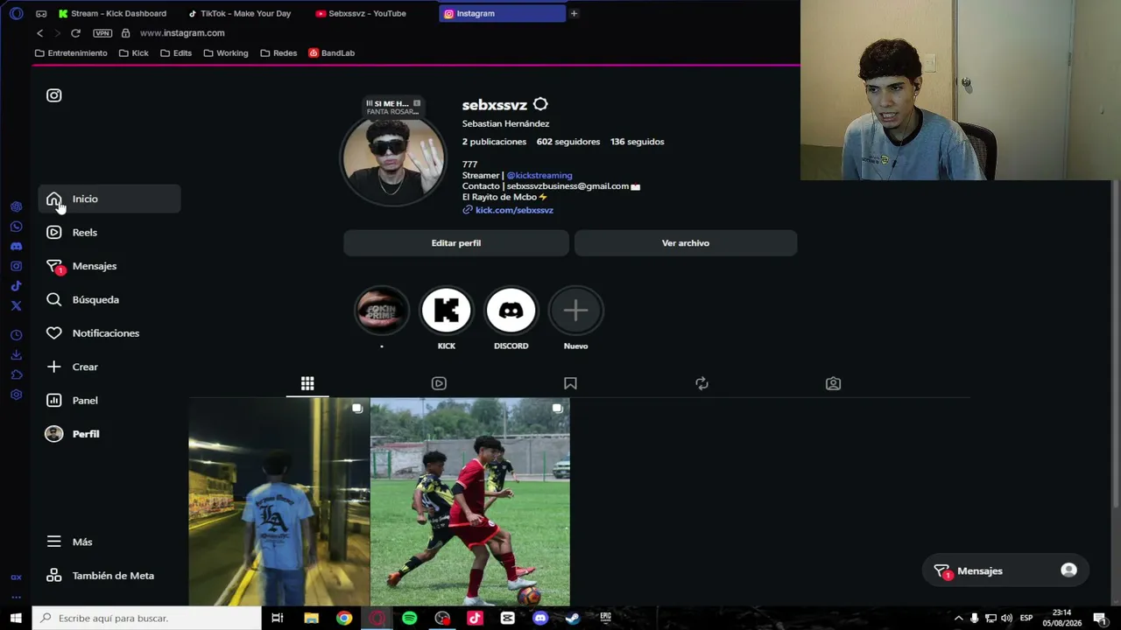Click the Windows taskbar search box

coord(147,618)
